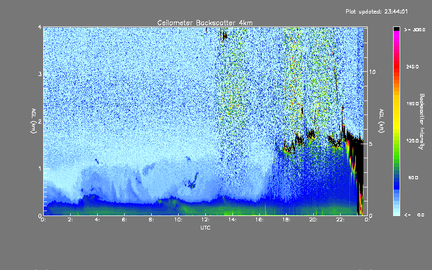The image size is (432, 270).
Task: Click the '20:' tick on the UTC axis
Action: (313, 220)
